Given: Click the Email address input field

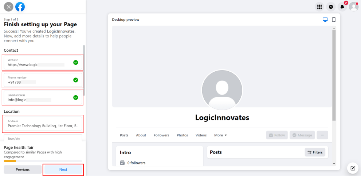Looking at the screenshot, I should tap(43, 97).
